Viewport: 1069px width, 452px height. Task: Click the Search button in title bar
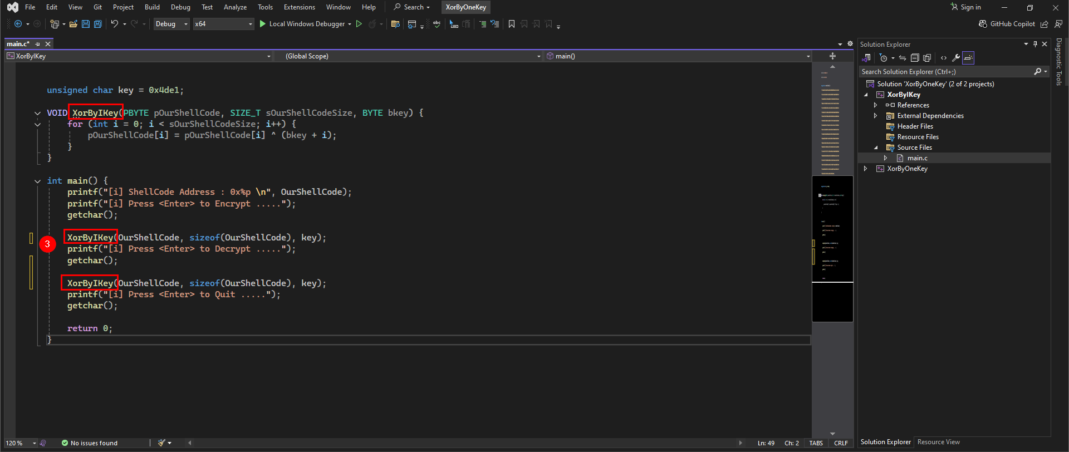coord(412,7)
